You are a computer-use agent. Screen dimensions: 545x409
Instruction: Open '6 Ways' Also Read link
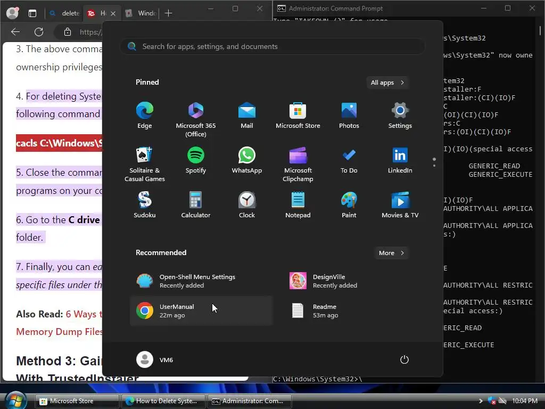point(84,314)
